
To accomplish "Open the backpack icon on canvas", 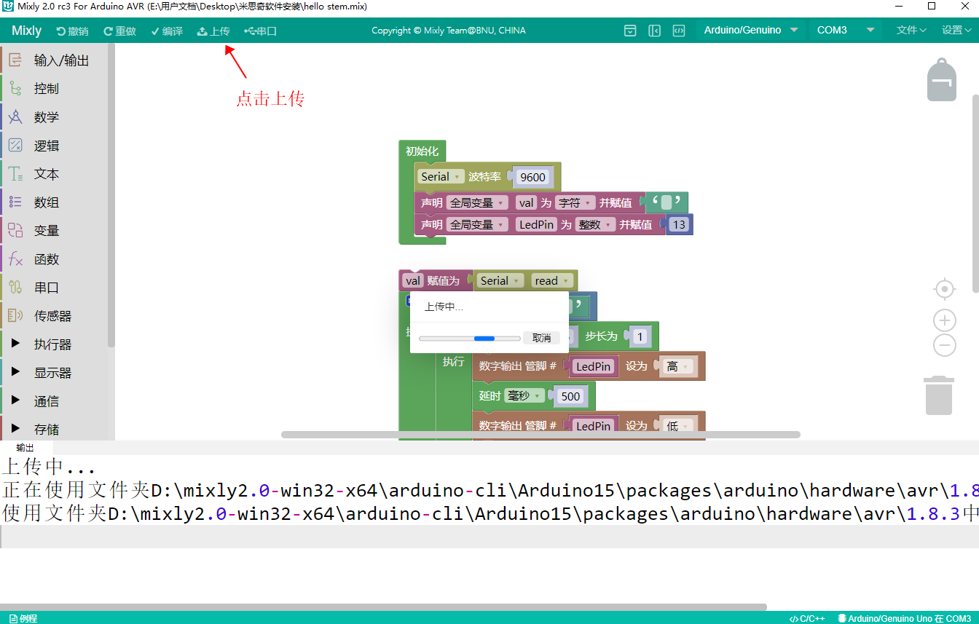I will 941,80.
